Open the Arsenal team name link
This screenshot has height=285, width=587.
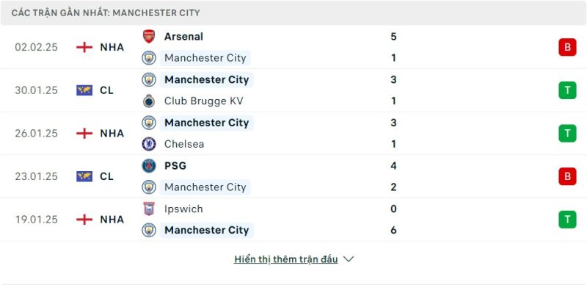pyautogui.click(x=183, y=37)
